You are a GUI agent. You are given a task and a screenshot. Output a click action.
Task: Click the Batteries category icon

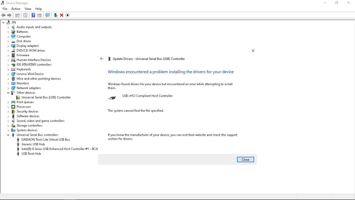[x=13, y=32]
